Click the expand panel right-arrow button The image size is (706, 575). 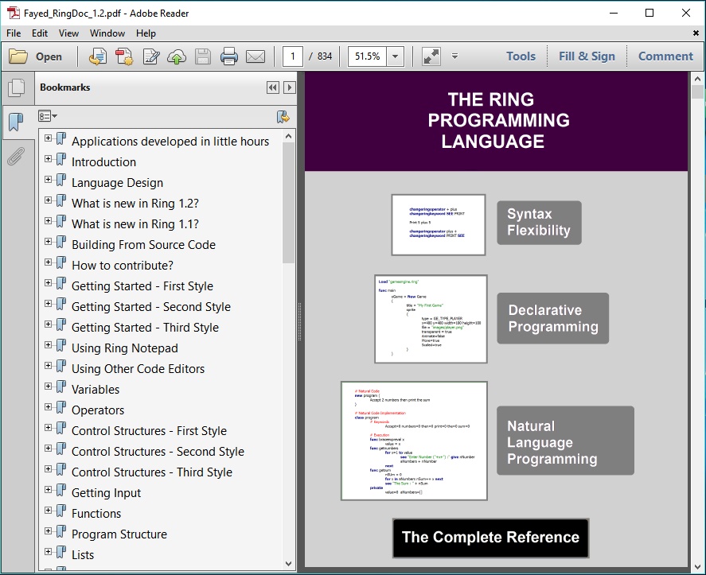pos(290,87)
